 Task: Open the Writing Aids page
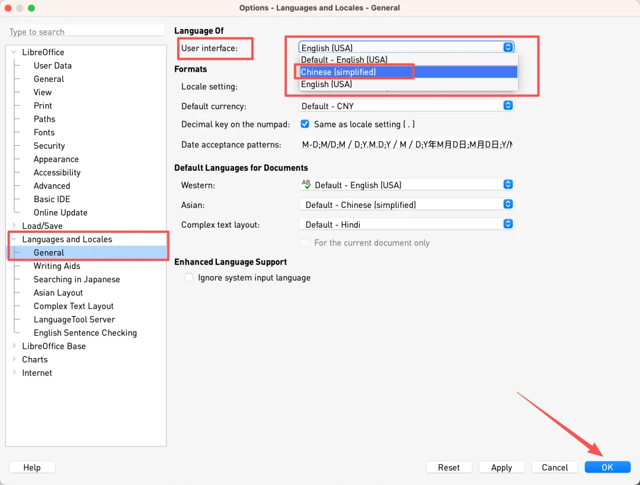[57, 266]
